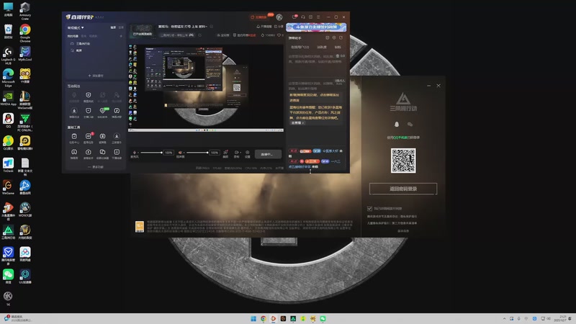
Task: Click the 分享 share link
Action: pos(279,27)
